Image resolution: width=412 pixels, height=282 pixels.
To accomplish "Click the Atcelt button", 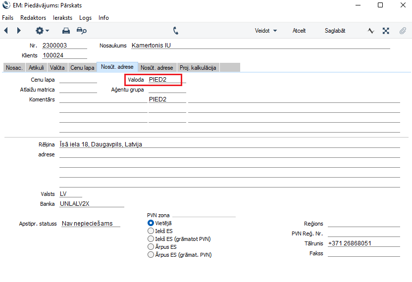I will point(299,31).
